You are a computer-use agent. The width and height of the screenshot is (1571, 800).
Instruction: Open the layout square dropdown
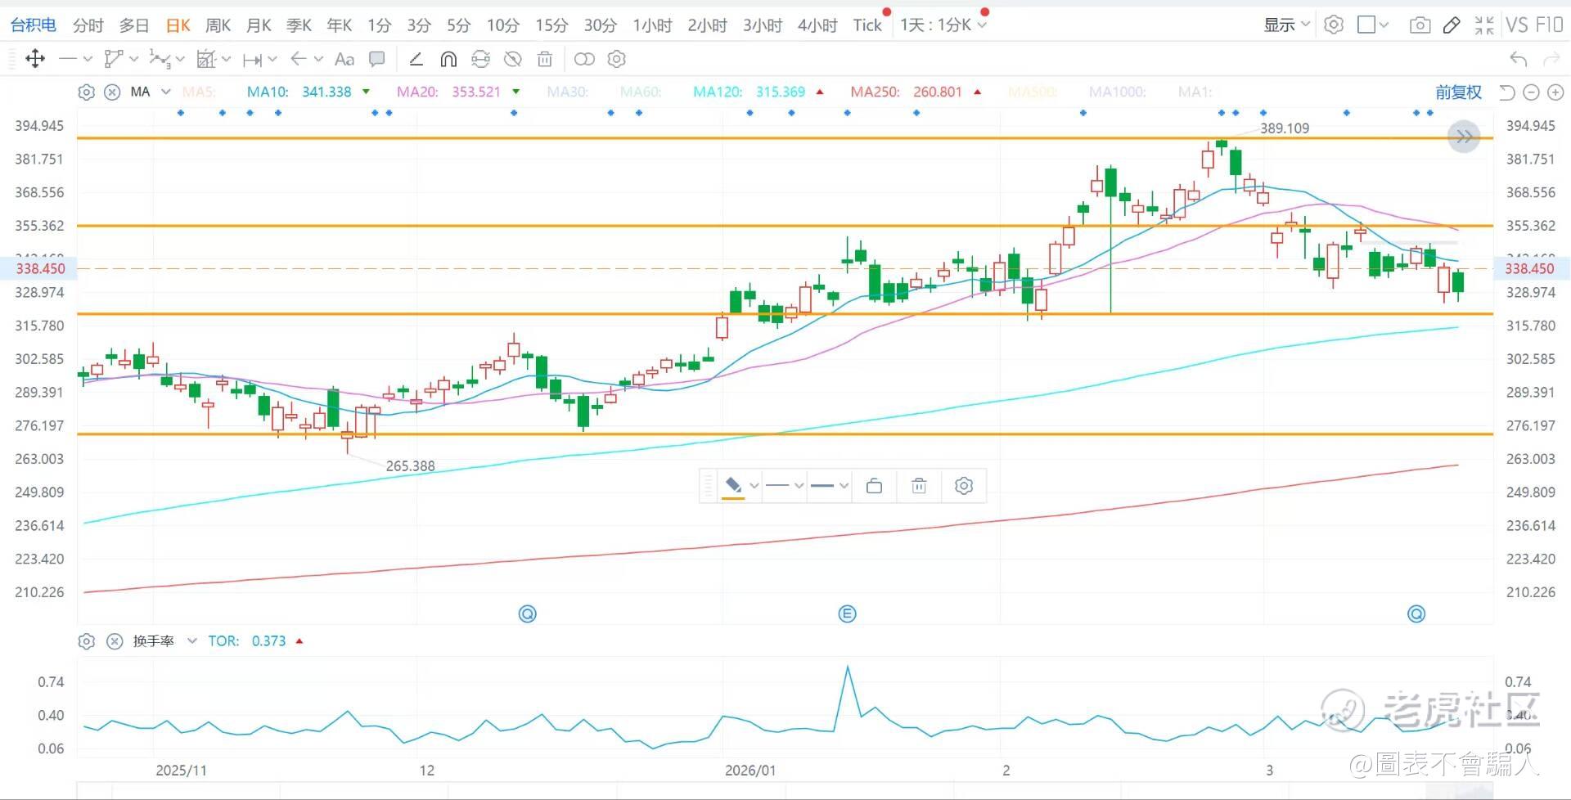click(x=1373, y=25)
